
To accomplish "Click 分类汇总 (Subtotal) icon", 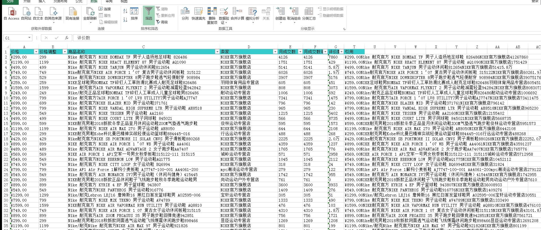I will (309, 14).
